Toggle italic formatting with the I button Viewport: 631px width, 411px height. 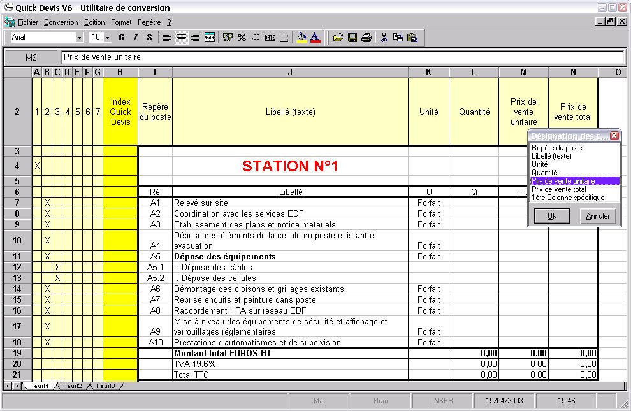point(135,38)
